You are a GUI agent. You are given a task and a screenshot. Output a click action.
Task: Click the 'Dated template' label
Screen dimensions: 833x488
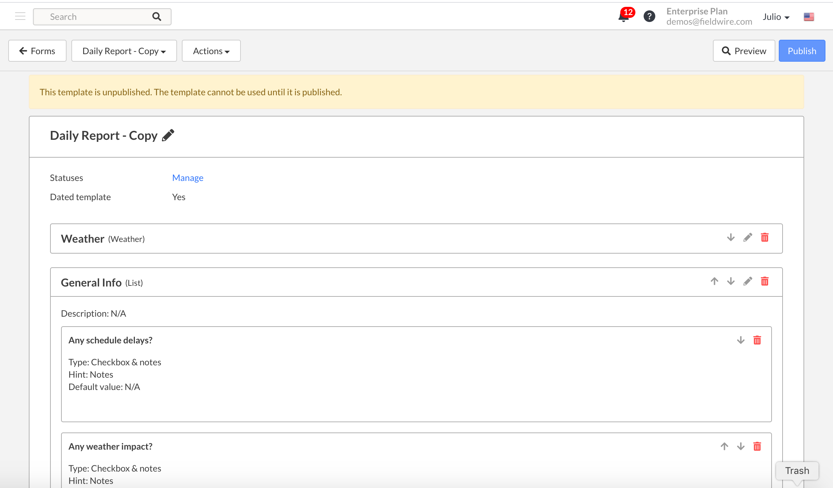pyautogui.click(x=80, y=197)
